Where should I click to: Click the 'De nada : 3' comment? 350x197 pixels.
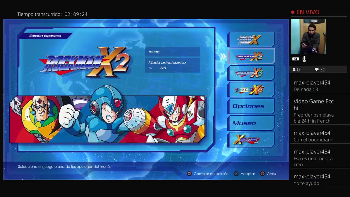tap(306, 89)
